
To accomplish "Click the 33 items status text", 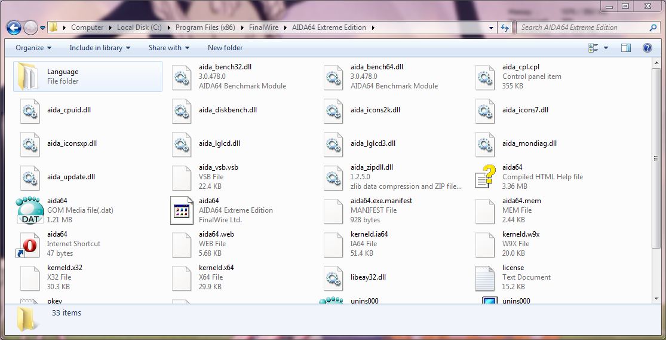I will pyautogui.click(x=66, y=313).
